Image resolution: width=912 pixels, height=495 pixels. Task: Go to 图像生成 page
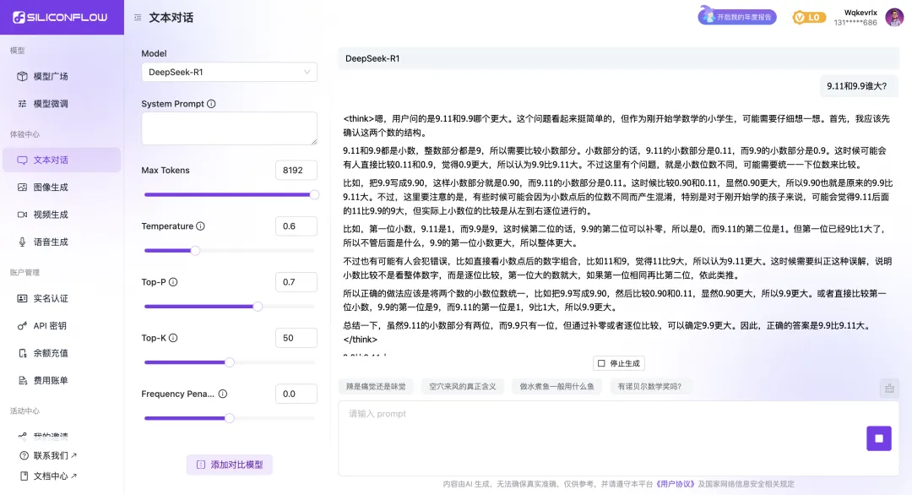(62, 188)
